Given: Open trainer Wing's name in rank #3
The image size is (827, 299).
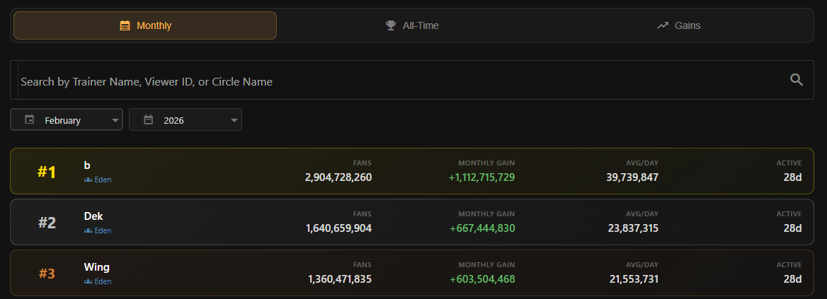Looking at the screenshot, I should [96, 267].
